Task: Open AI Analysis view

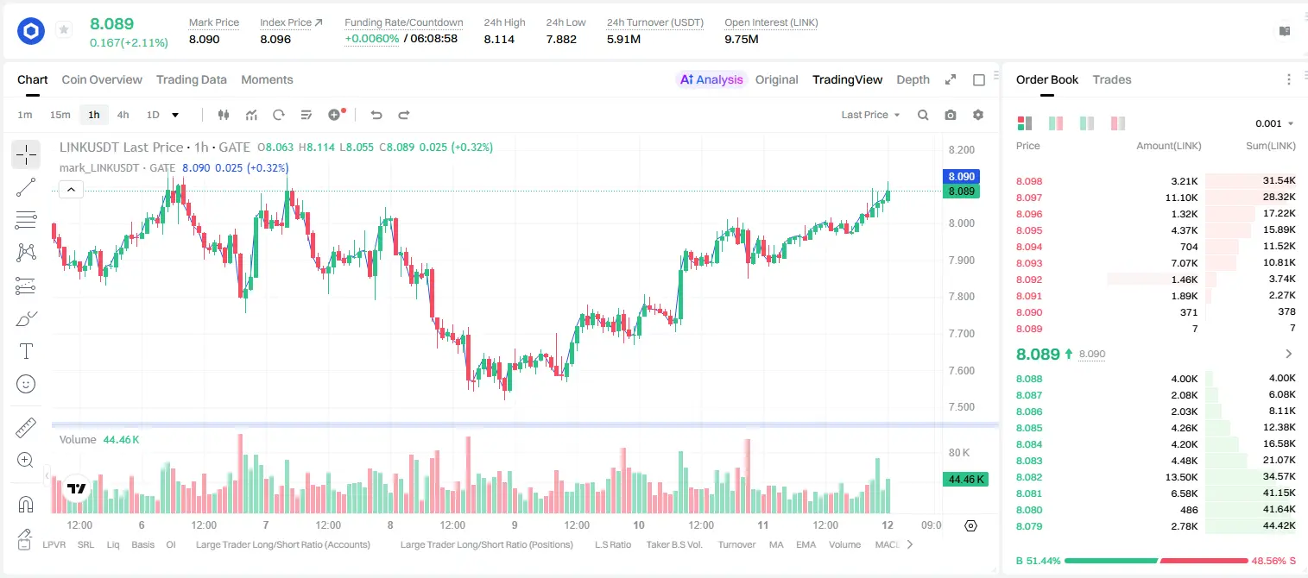Action: pos(711,79)
